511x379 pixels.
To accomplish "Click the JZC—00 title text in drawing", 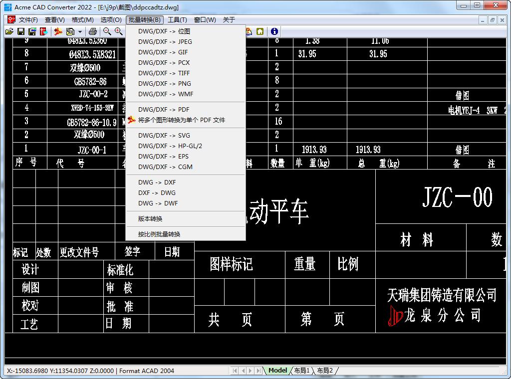I will [457, 197].
